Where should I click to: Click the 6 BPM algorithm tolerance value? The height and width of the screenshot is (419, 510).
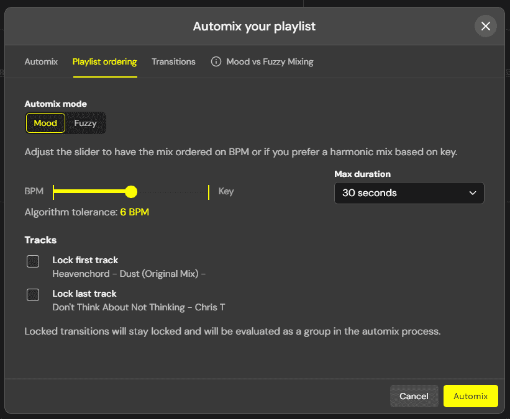134,212
